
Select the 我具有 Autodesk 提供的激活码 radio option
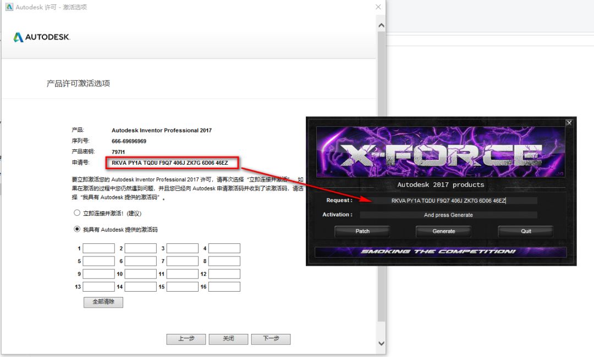[x=77, y=230]
